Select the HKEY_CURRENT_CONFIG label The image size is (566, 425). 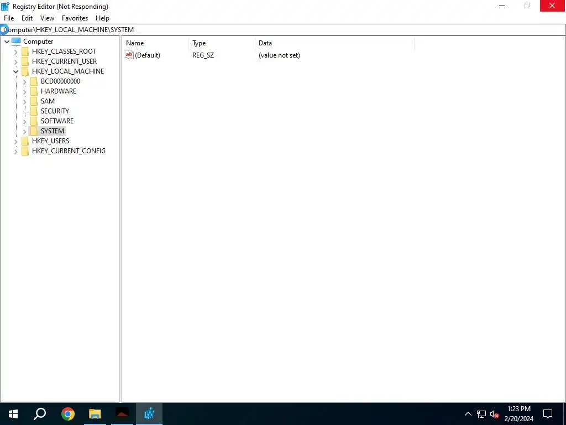point(69,151)
